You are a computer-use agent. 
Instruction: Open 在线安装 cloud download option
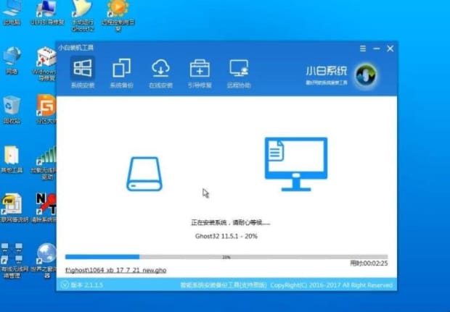click(160, 74)
